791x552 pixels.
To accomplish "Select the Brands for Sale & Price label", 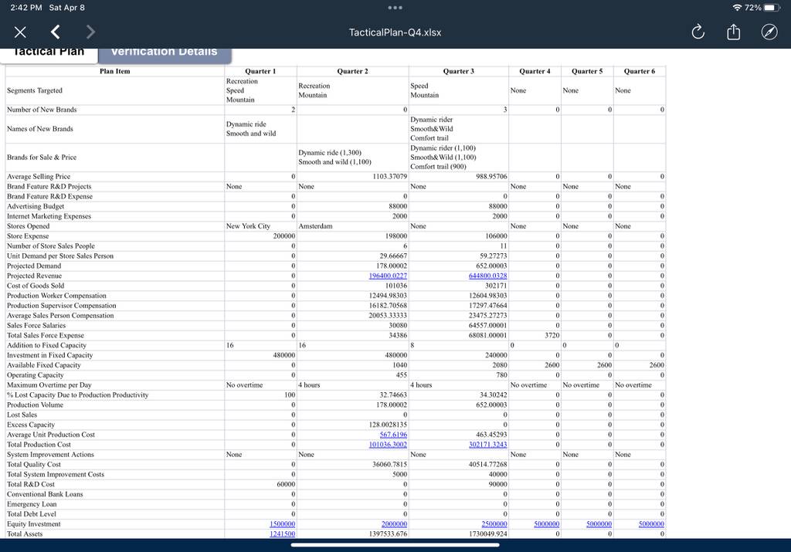I will [42, 157].
